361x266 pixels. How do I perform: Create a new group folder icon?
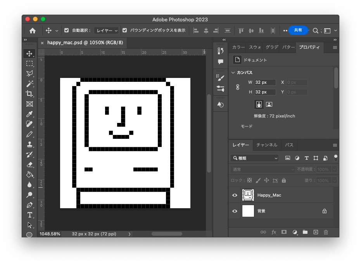coord(305,232)
